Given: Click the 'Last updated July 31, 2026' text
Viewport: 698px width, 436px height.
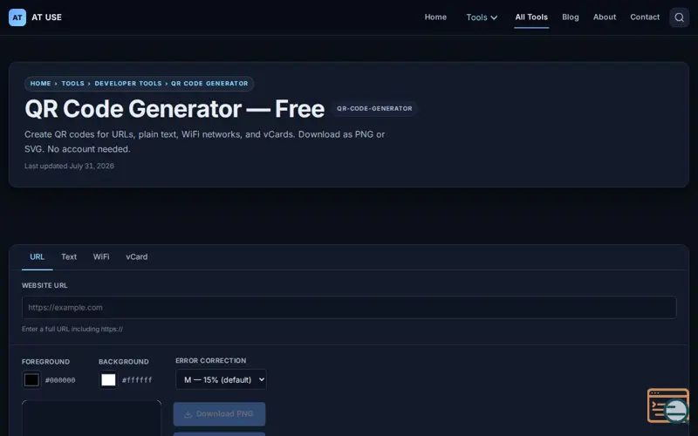Looking at the screenshot, I should tap(69, 166).
